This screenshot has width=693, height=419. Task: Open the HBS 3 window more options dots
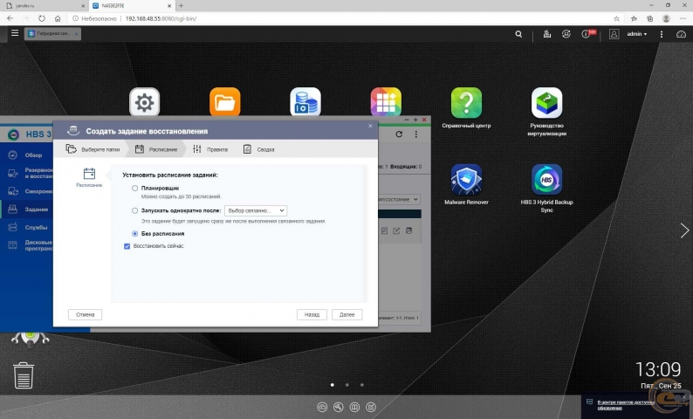[x=416, y=134]
